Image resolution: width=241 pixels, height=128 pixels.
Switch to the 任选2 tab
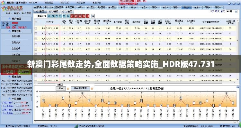coord(133,7)
